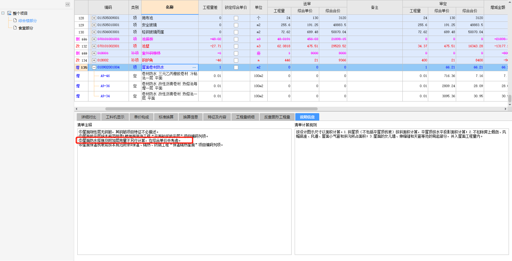The image size is (512, 261).
Task: Click the document icon next to 食堂部分
Action: [15, 28]
